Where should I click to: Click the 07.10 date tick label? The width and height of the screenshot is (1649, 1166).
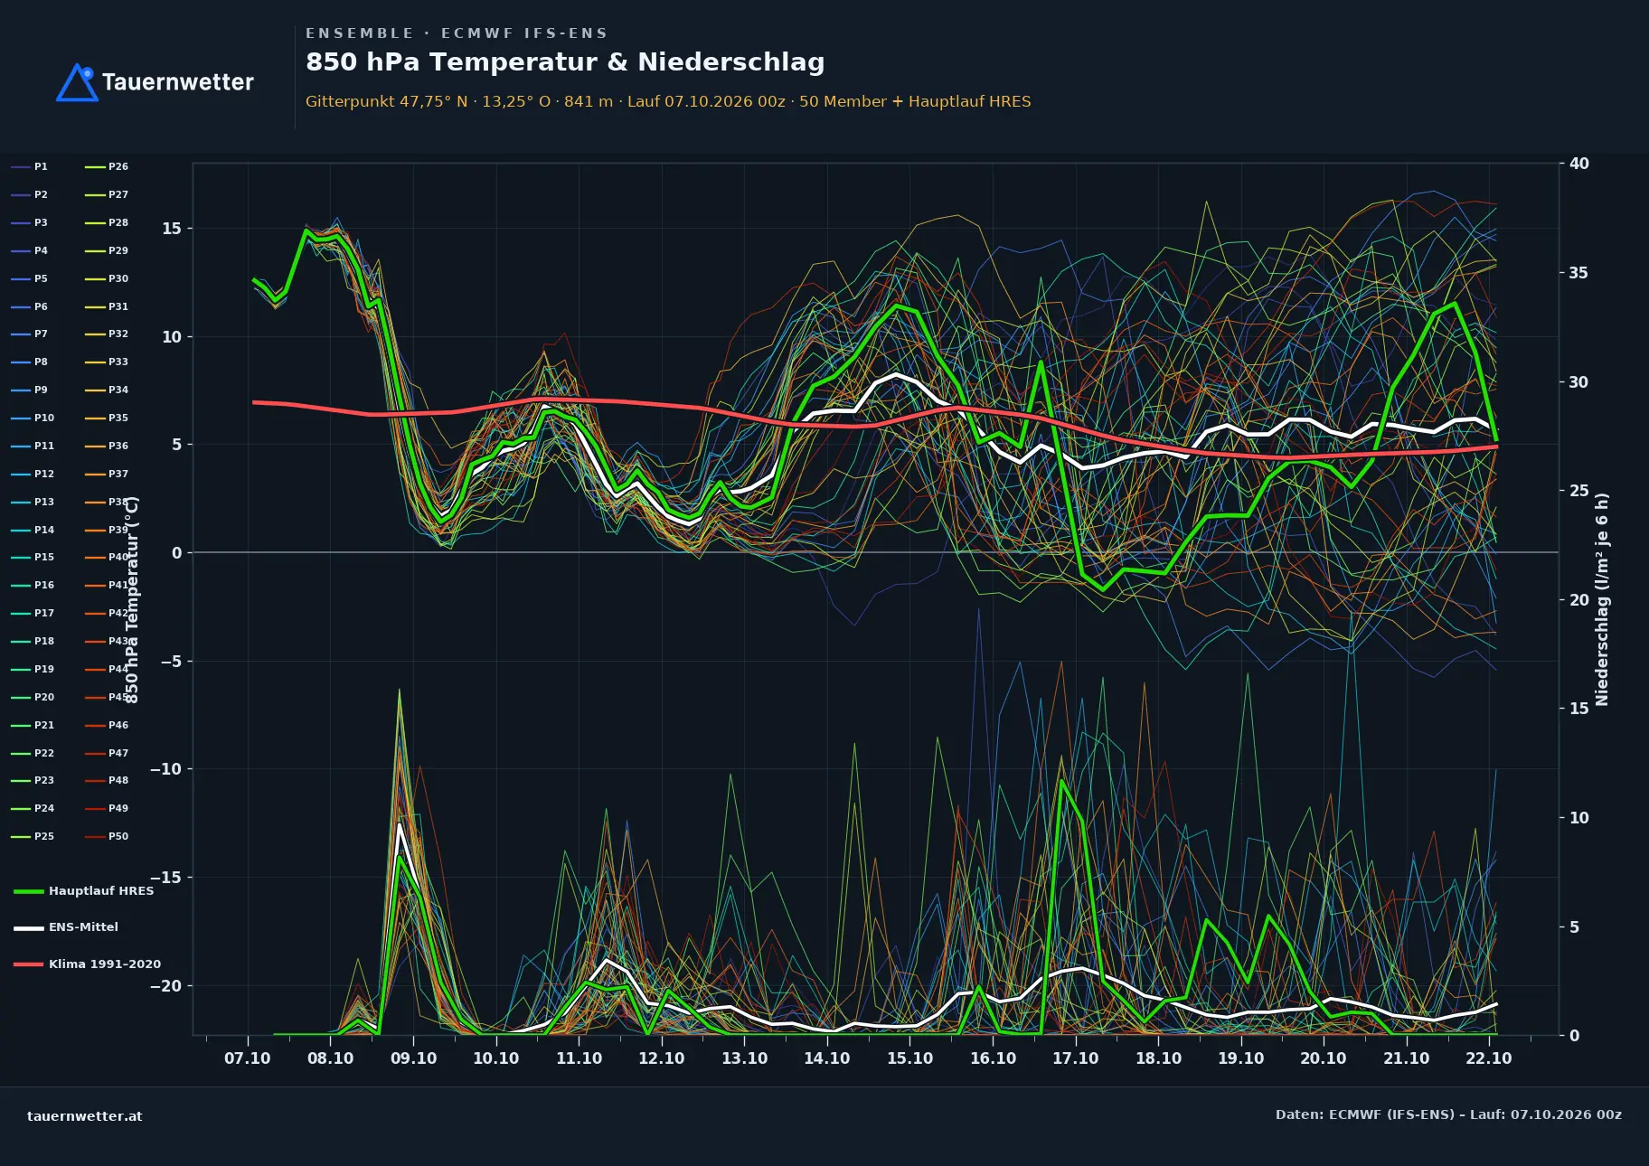click(248, 1058)
